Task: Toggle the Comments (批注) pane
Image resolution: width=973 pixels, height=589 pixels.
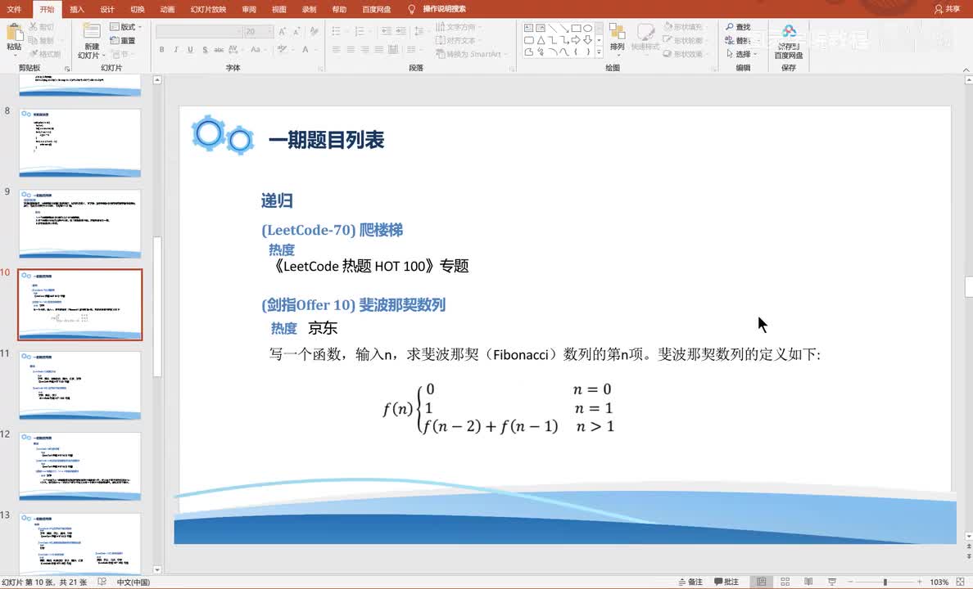Action: tap(726, 582)
